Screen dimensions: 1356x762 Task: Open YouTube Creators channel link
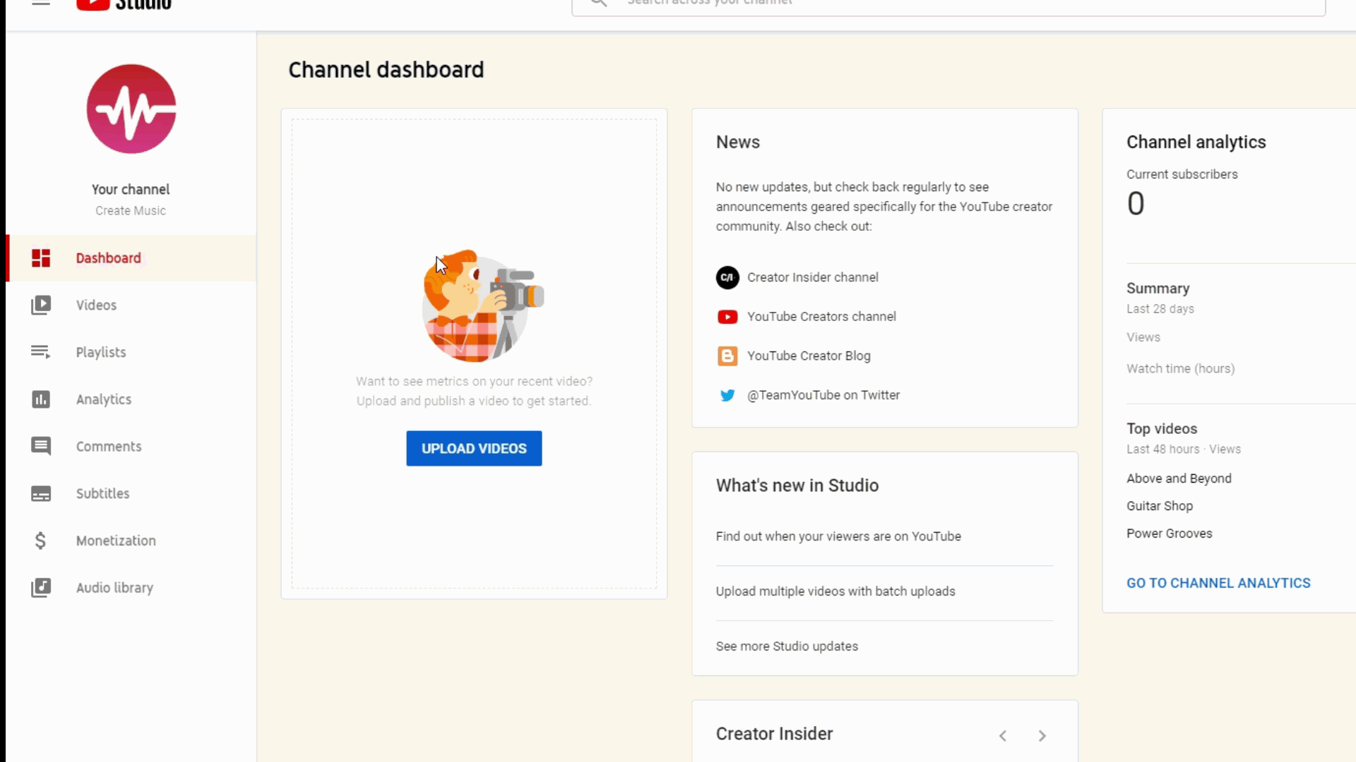coord(821,317)
